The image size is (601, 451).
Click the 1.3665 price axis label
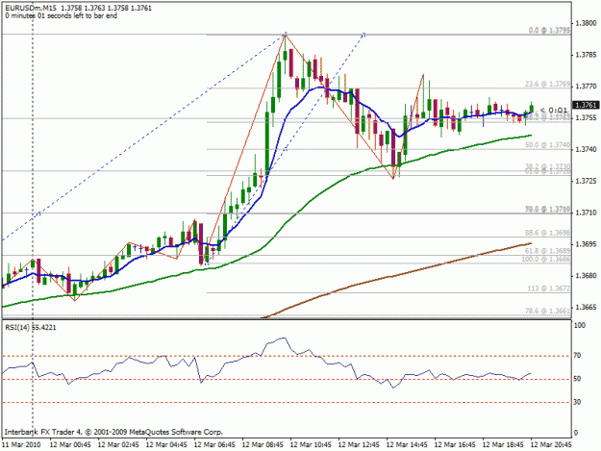coord(586,308)
